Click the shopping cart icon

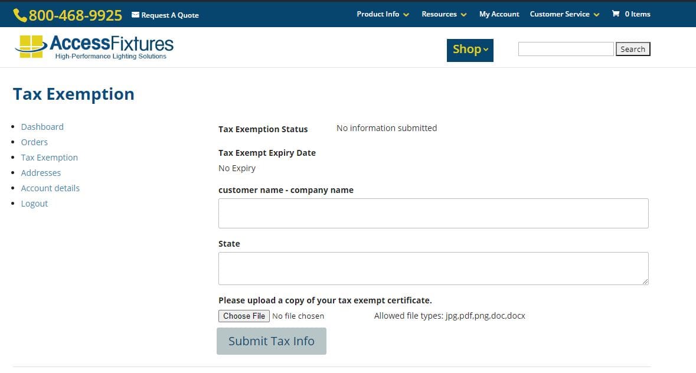(x=616, y=14)
